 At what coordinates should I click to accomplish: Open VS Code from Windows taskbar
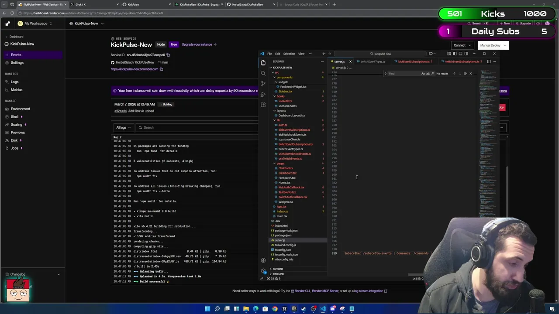(323, 309)
